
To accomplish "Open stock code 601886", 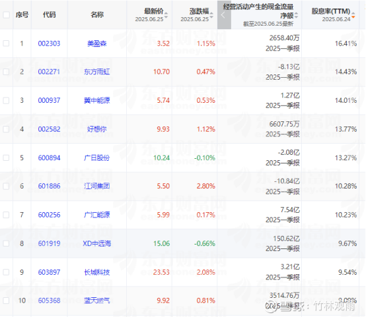I will click(49, 186).
